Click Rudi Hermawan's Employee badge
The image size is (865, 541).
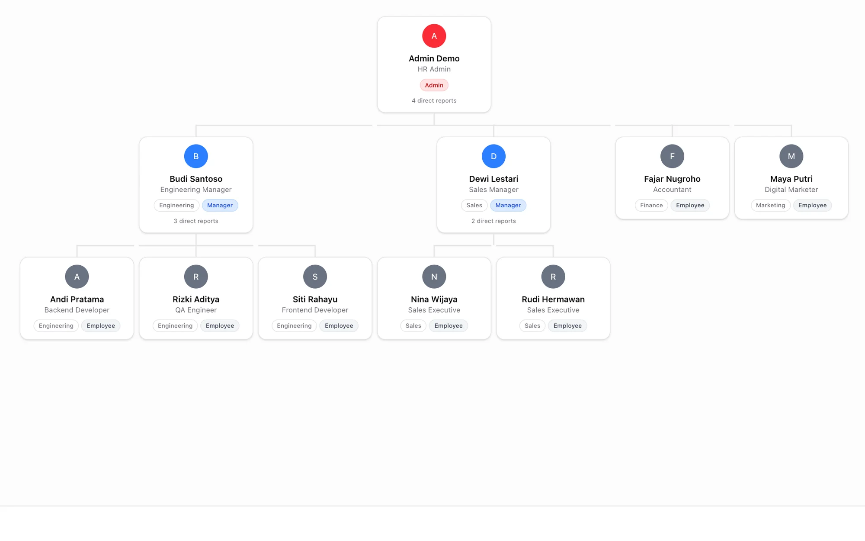pyautogui.click(x=567, y=325)
